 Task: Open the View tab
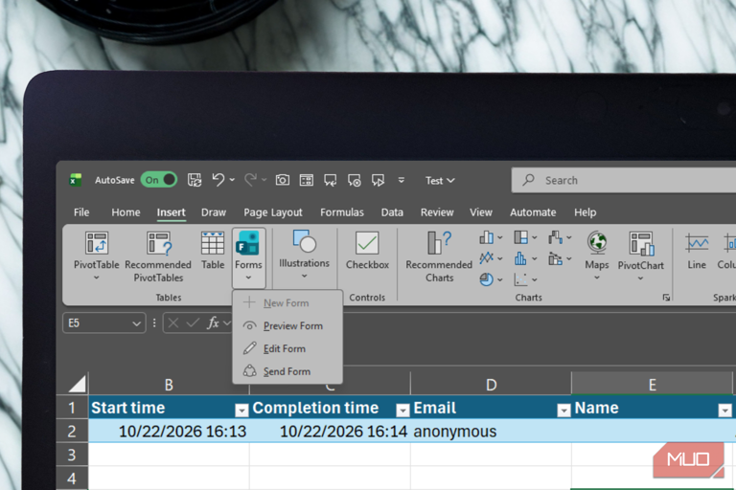point(481,212)
